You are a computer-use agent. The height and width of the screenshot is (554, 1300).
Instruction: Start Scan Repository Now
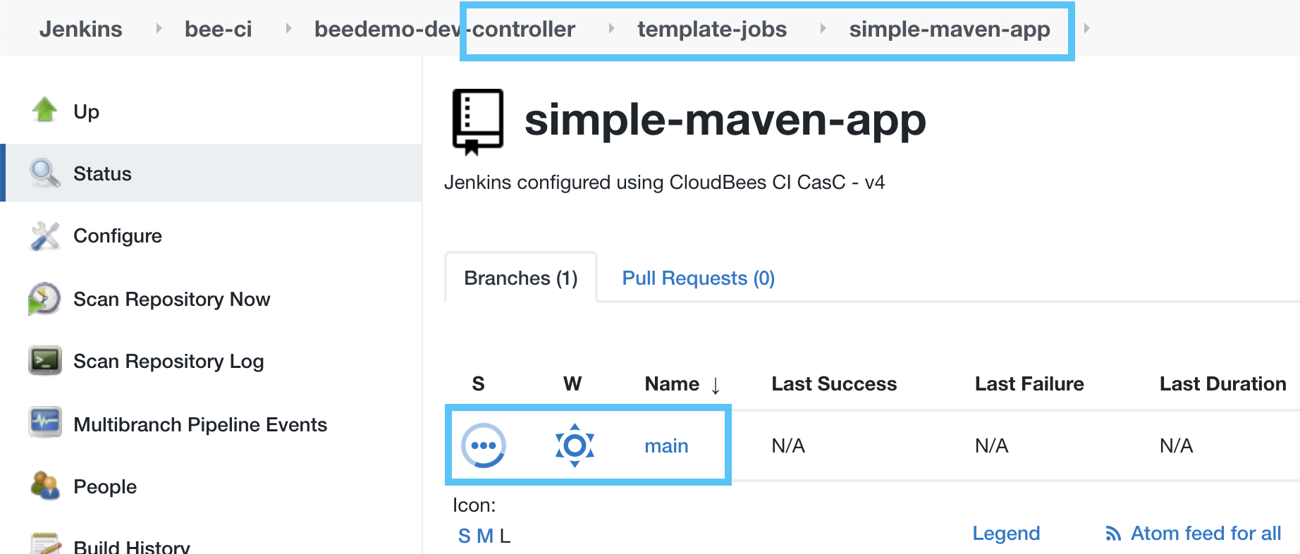(171, 299)
